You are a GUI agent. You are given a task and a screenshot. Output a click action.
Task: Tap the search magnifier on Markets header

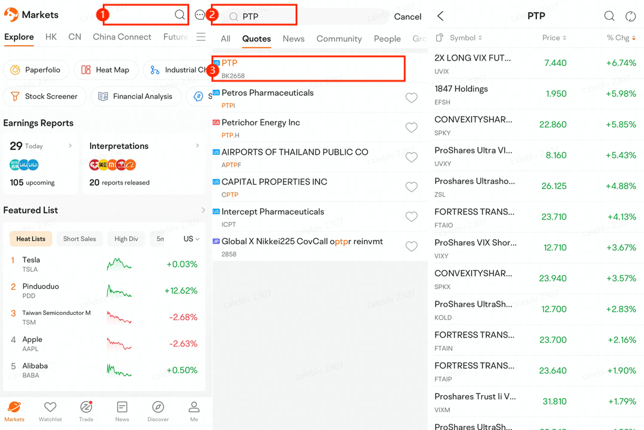[x=180, y=15]
